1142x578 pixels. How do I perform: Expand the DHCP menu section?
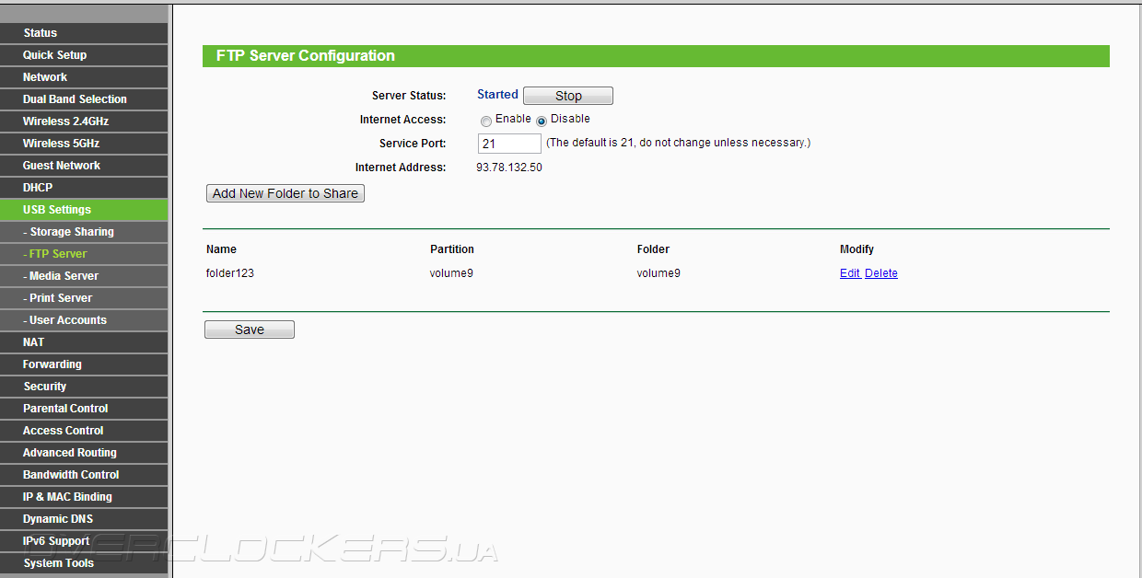(84, 188)
